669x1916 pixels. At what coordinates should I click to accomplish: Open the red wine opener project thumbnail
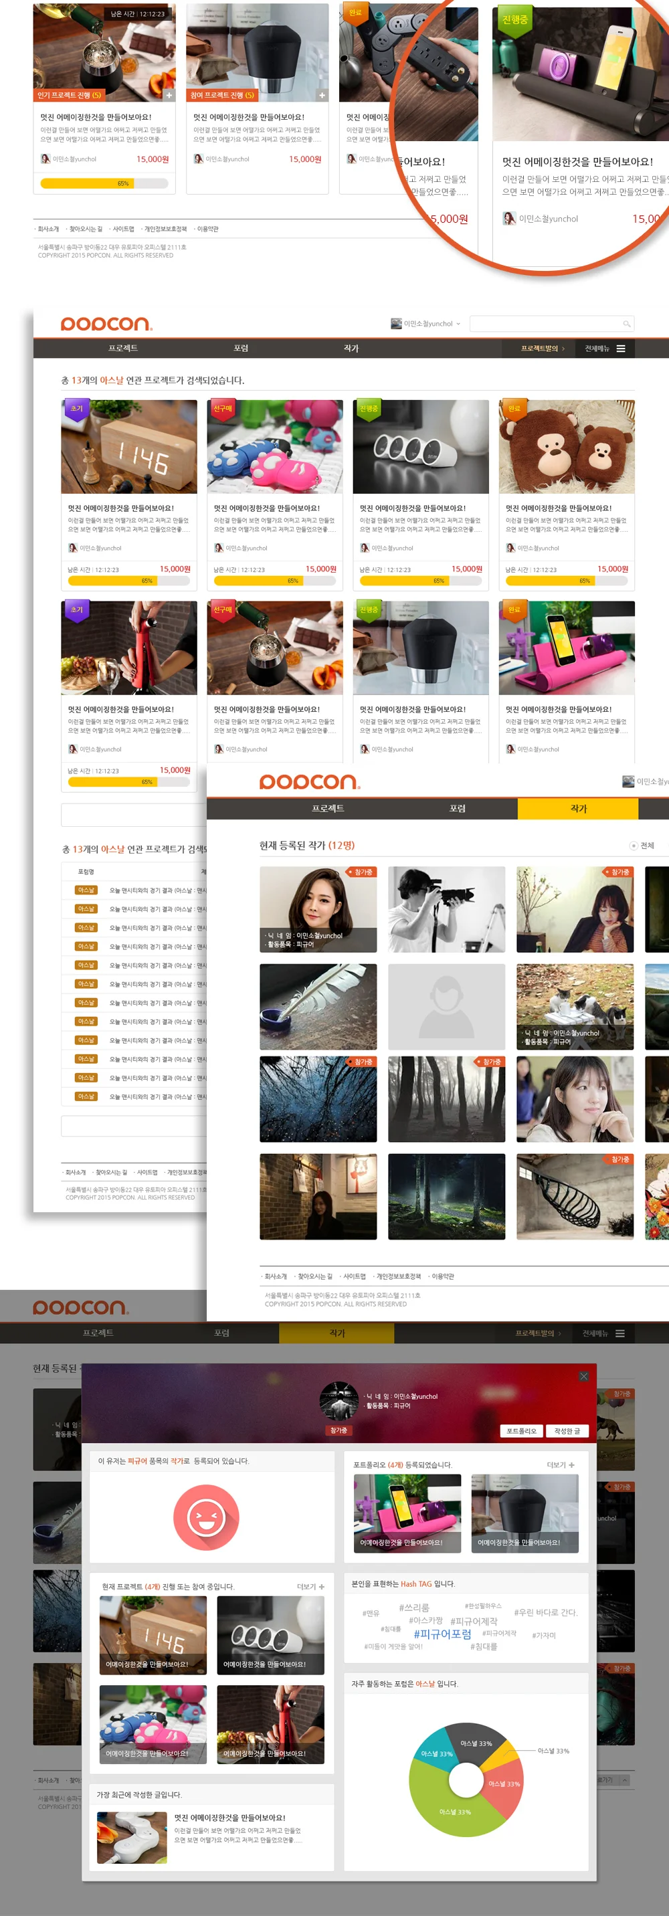tap(128, 648)
